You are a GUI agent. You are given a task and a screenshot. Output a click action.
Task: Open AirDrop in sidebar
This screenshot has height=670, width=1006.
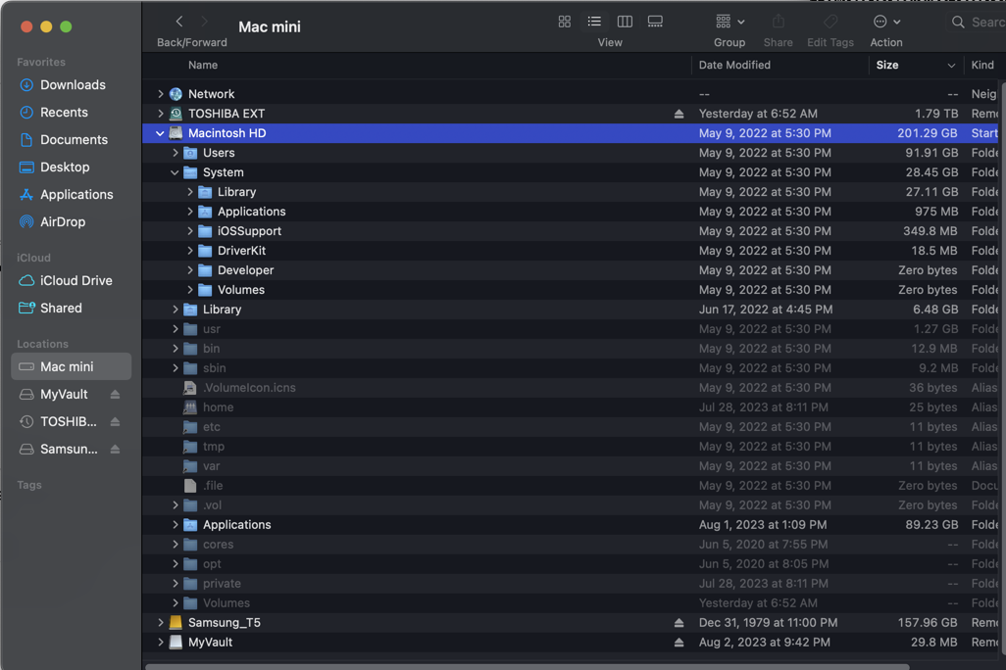tap(72, 221)
